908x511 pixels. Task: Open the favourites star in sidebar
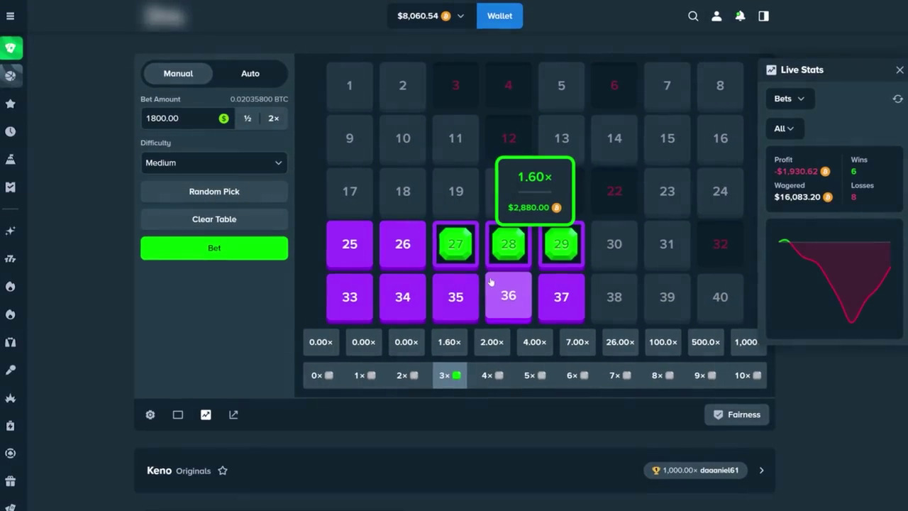[x=11, y=104]
